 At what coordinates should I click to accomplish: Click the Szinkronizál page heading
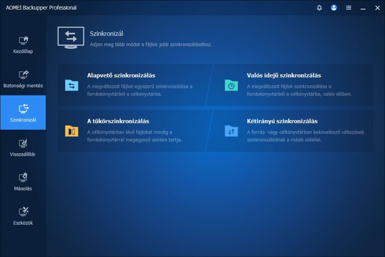pos(106,34)
